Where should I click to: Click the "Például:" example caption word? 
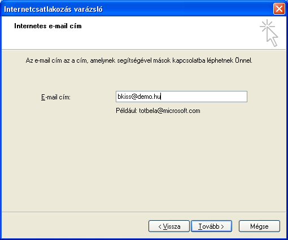[126, 111]
